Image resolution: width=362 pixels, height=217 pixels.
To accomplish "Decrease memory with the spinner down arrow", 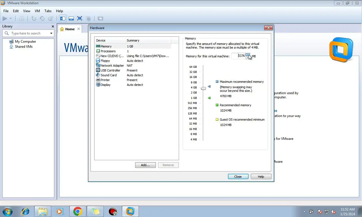I will tap(247, 57).
